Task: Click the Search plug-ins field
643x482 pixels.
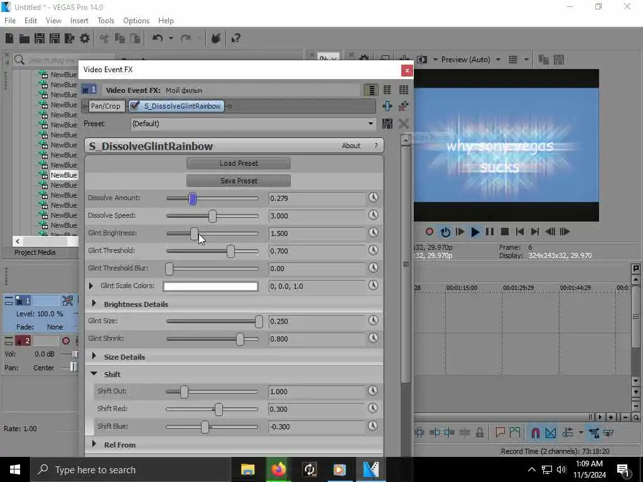Action: pos(63,60)
